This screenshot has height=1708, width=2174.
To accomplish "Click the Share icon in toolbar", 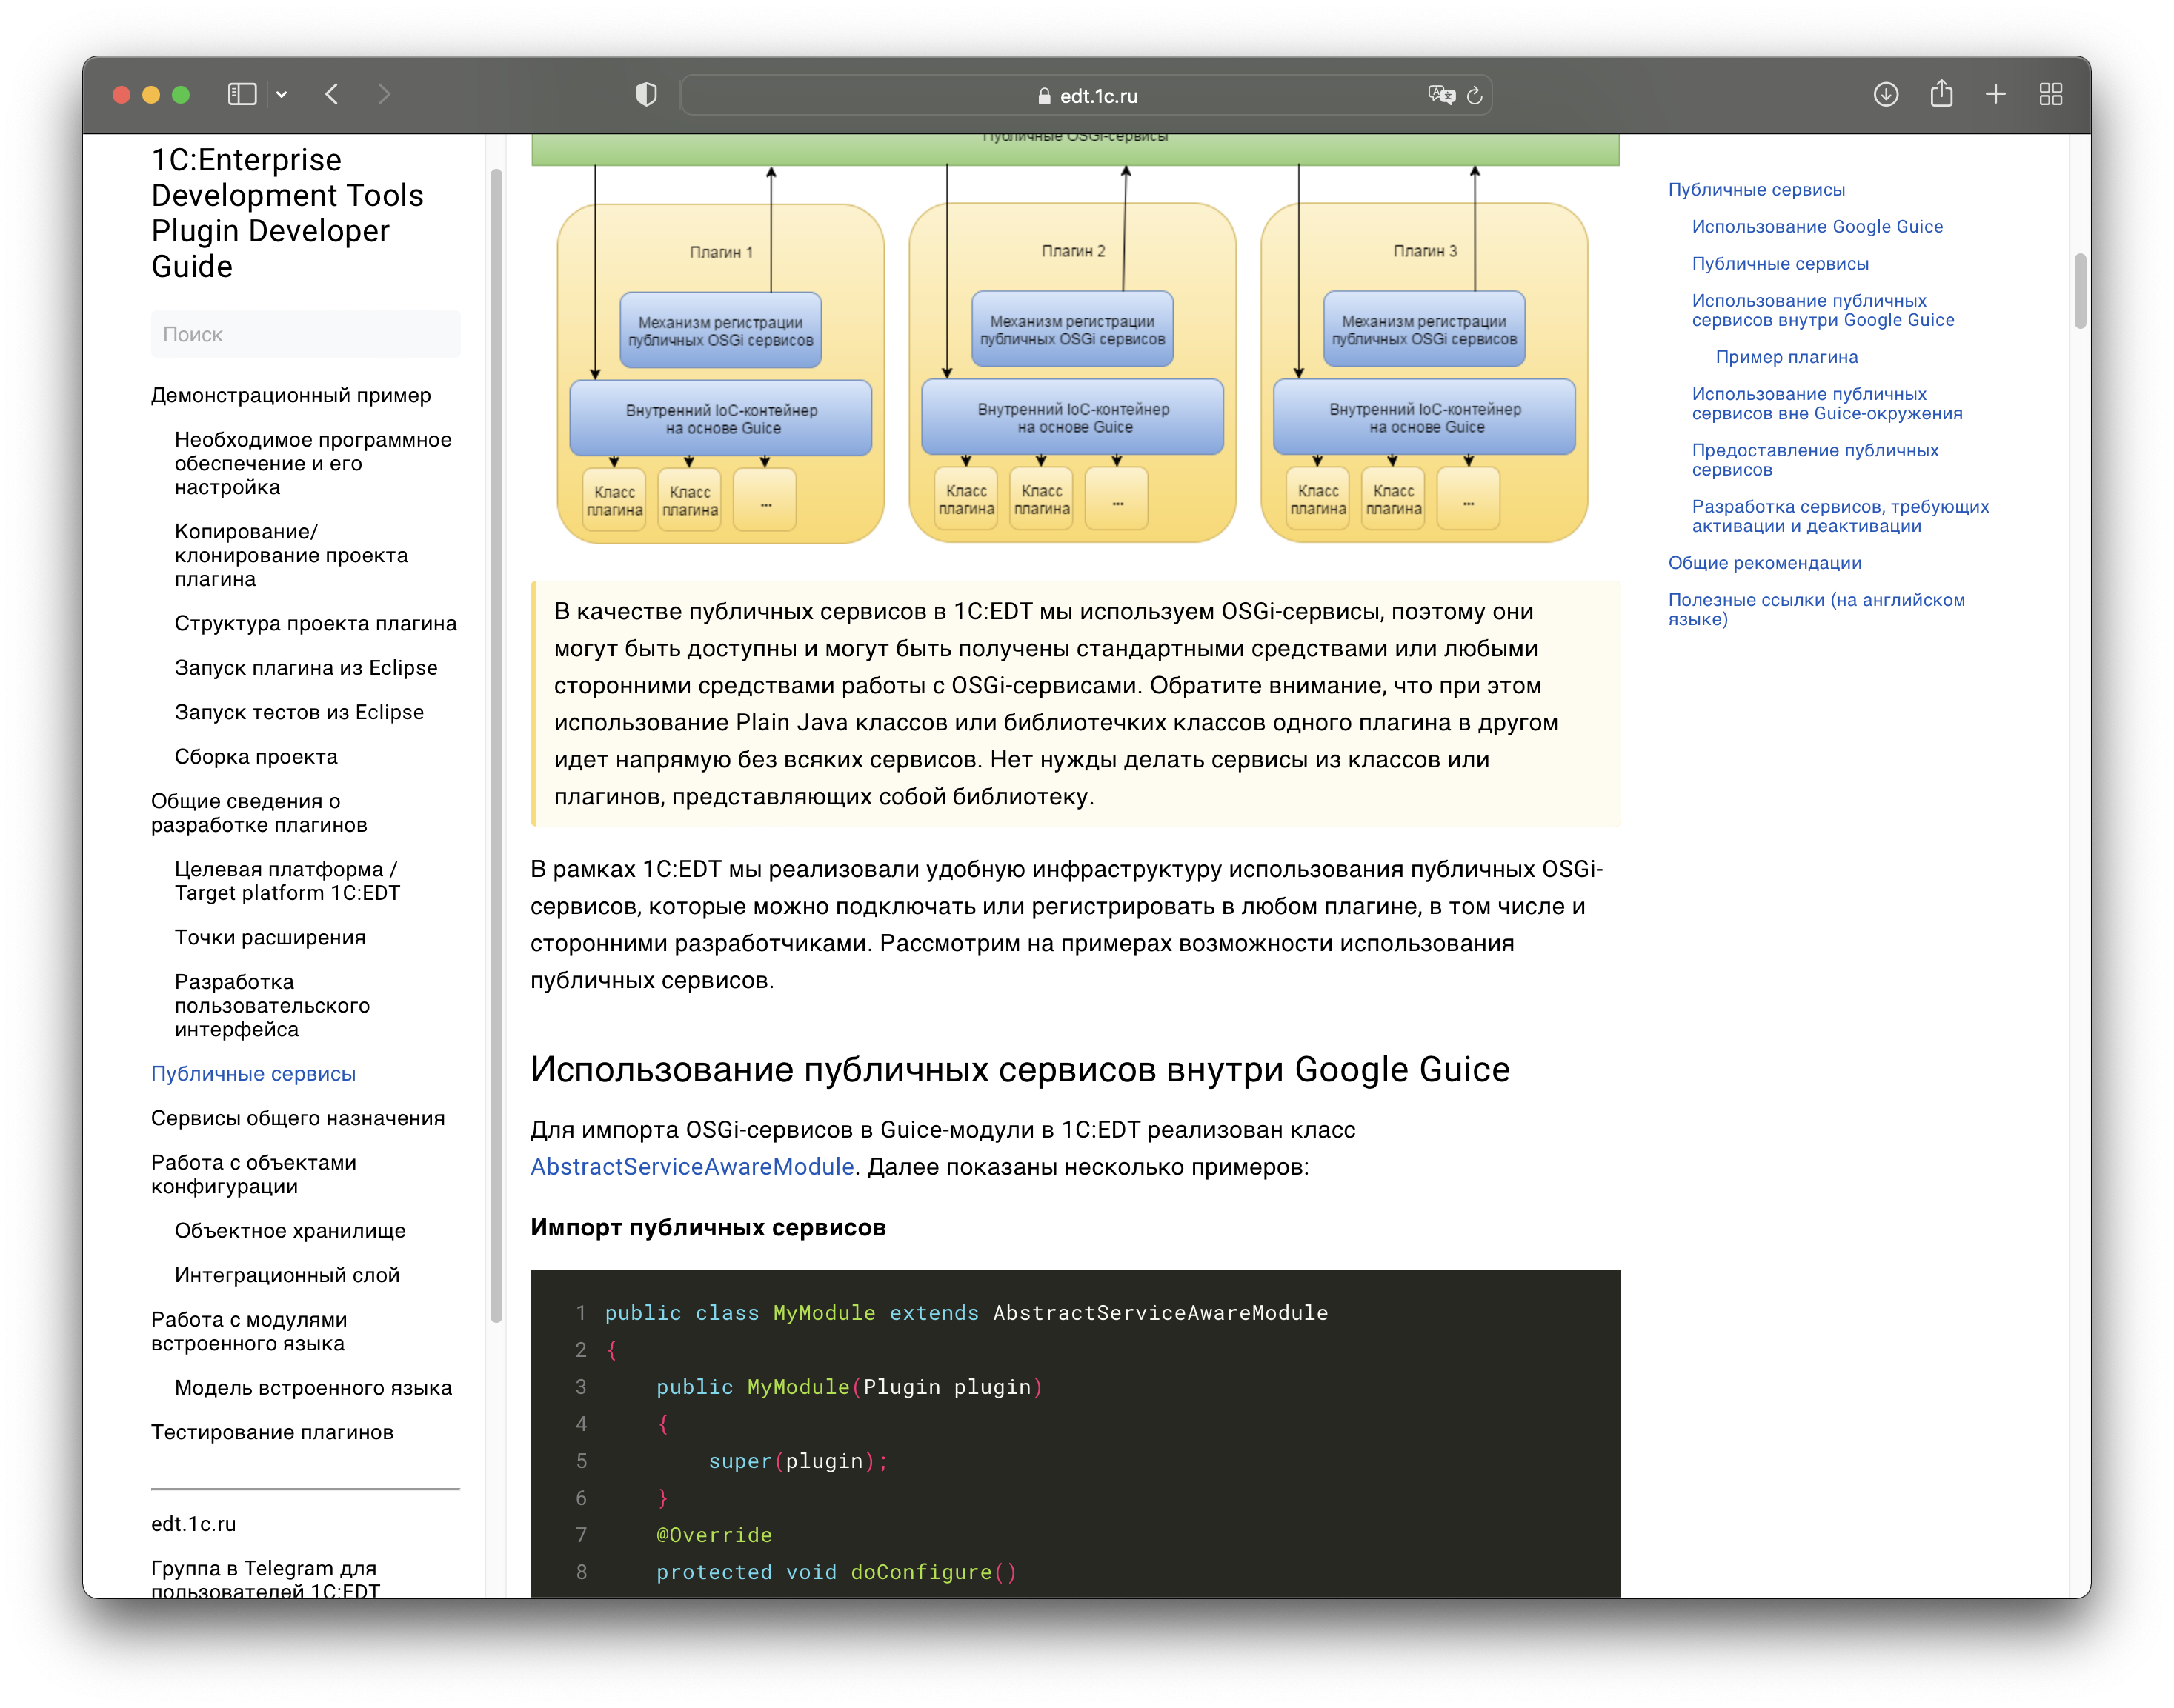I will pyautogui.click(x=1941, y=94).
